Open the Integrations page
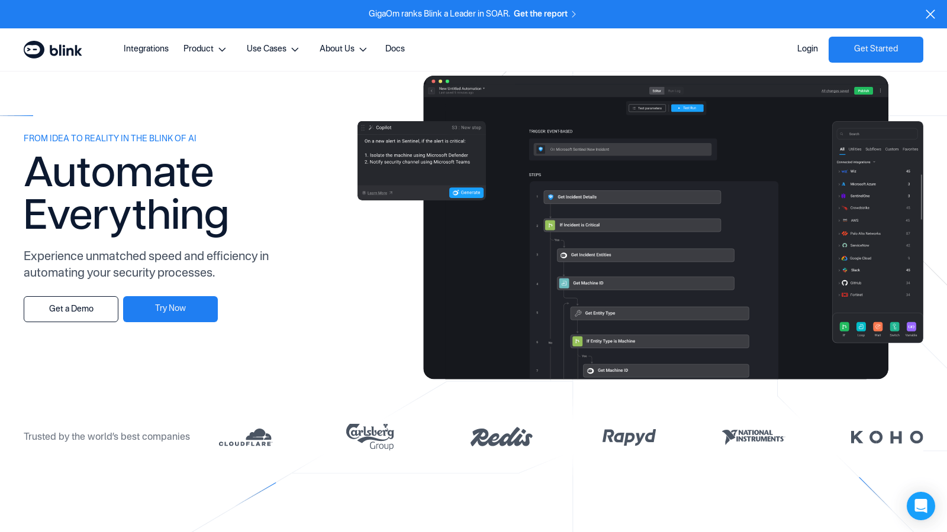The image size is (947, 532). pos(146,49)
